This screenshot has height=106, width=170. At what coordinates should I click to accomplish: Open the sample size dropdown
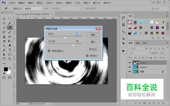tap(33, 9)
